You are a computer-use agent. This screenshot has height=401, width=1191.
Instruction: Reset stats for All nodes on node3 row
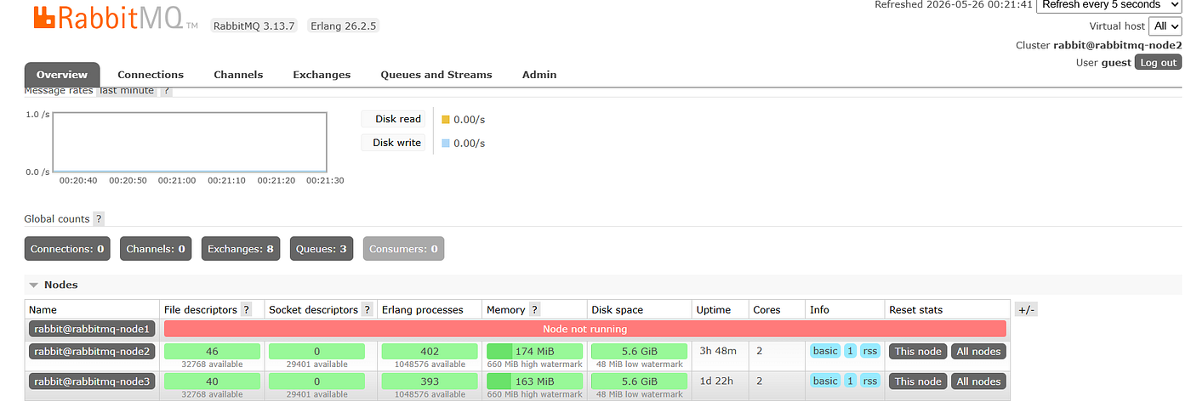point(978,381)
